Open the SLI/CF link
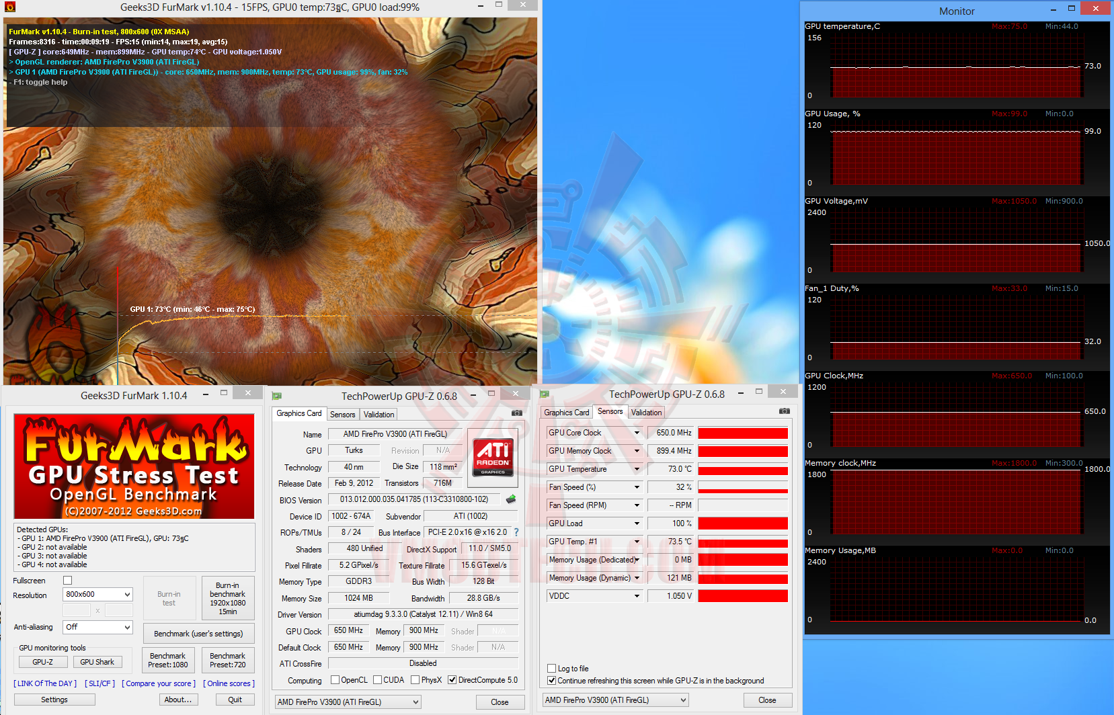 100,683
